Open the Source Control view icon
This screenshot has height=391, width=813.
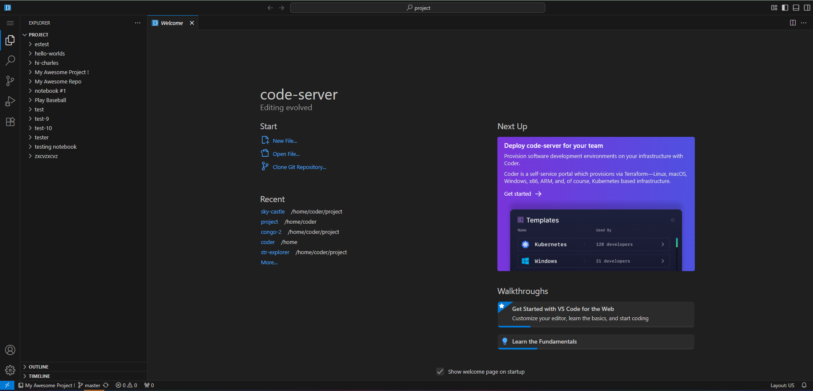pos(10,81)
